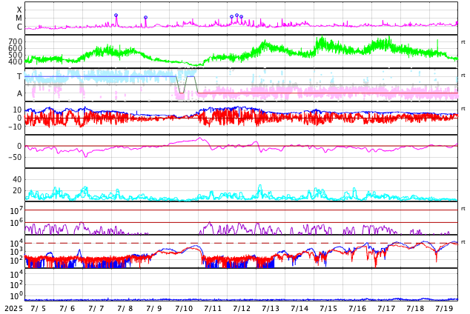The image size is (470, 314).
Task: Click the rightmost of three 7/11 flare markers
Action: [x=241, y=17]
